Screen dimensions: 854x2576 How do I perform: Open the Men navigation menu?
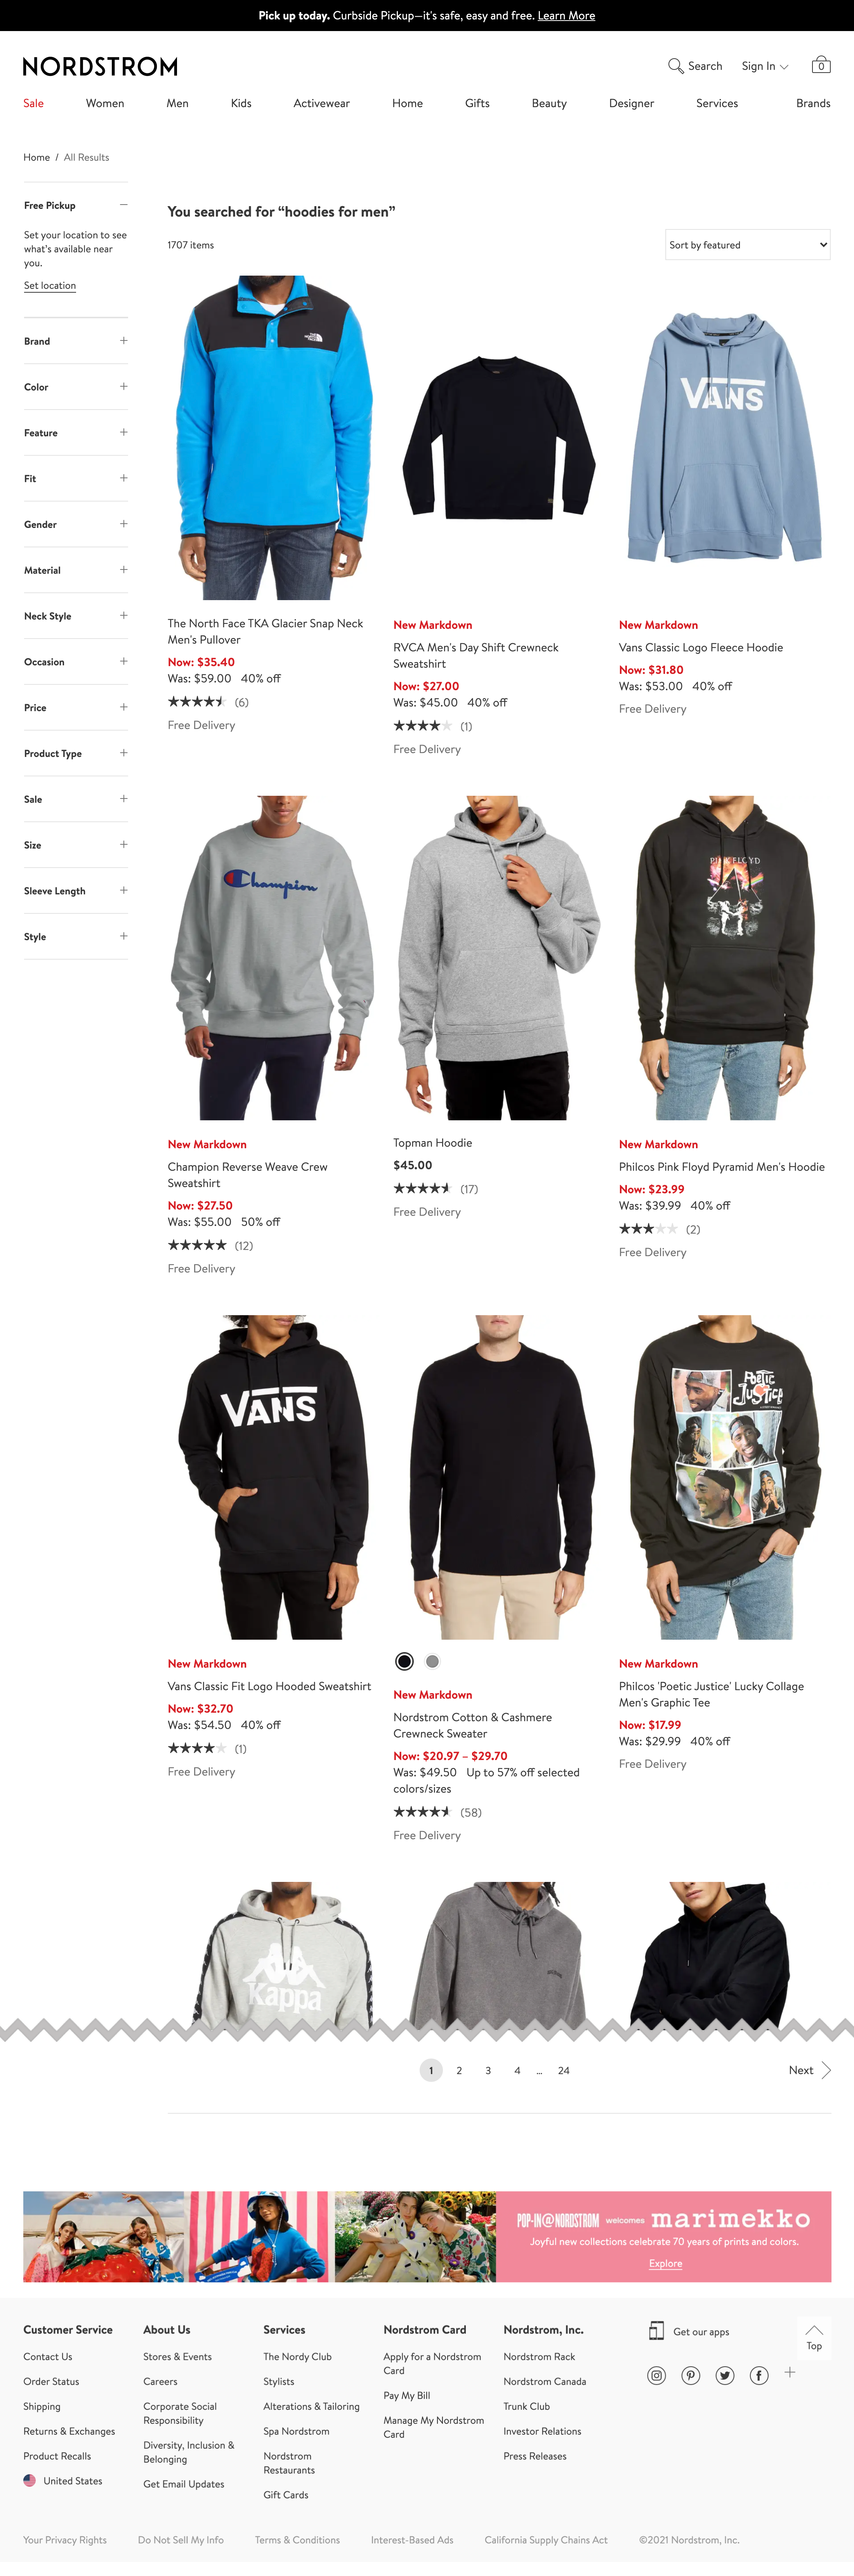coord(177,103)
